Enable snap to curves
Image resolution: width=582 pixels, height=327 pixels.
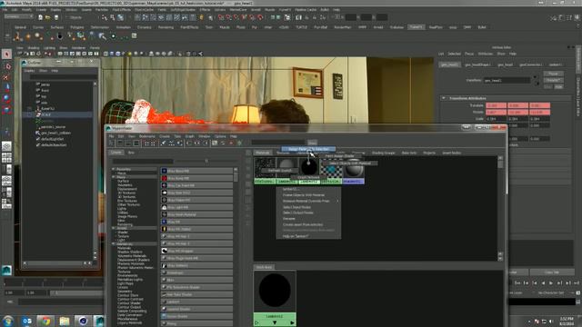[x=229, y=17]
